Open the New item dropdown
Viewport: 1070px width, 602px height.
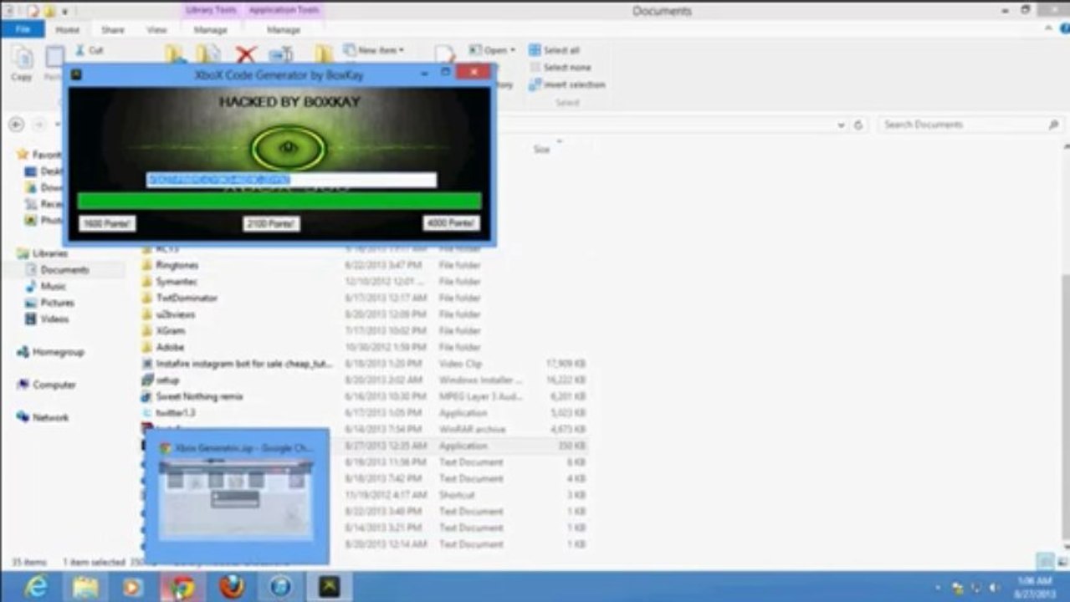point(374,50)
